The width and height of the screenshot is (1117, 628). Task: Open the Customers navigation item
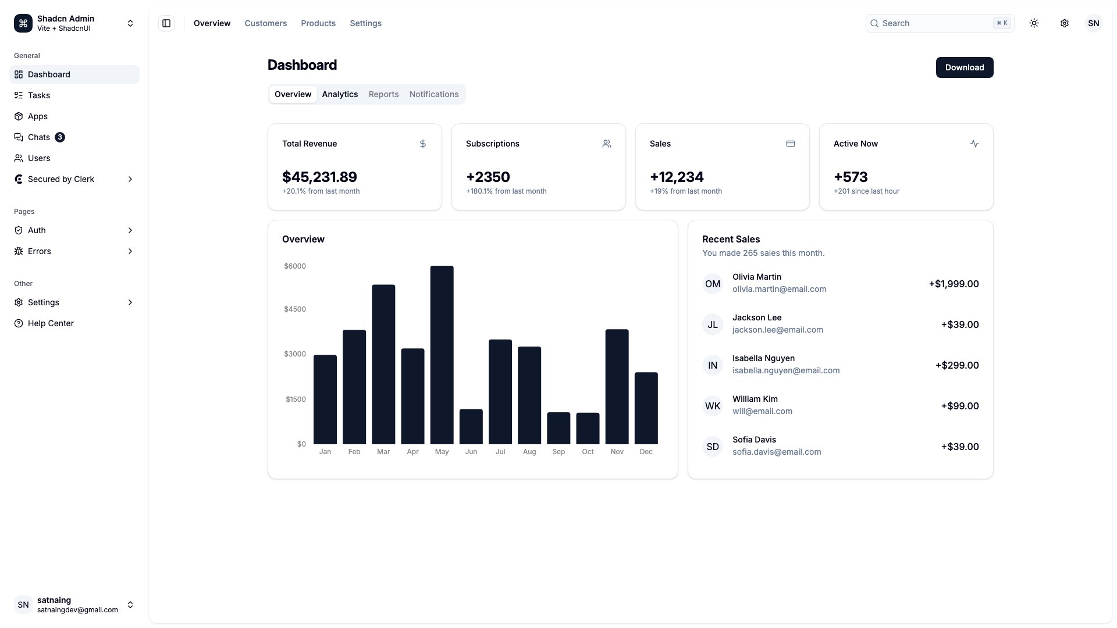click(x=265, y=23)
